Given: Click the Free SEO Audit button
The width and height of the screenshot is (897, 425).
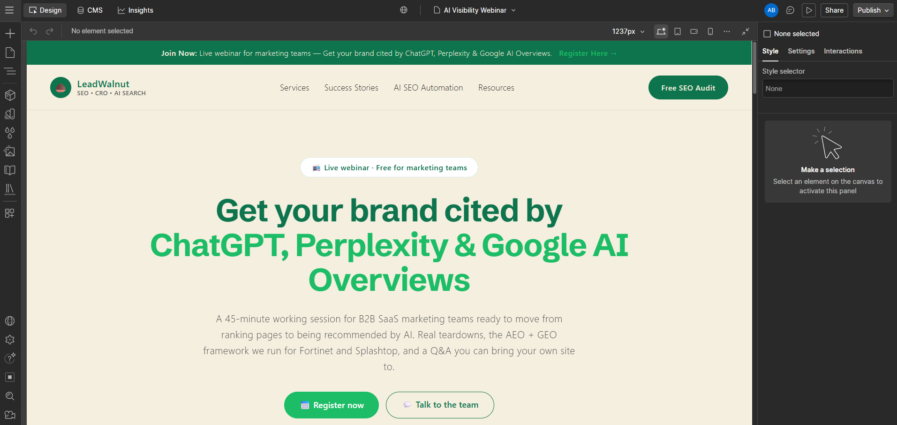Looking at the screenshot, I should tap(688, 88).
